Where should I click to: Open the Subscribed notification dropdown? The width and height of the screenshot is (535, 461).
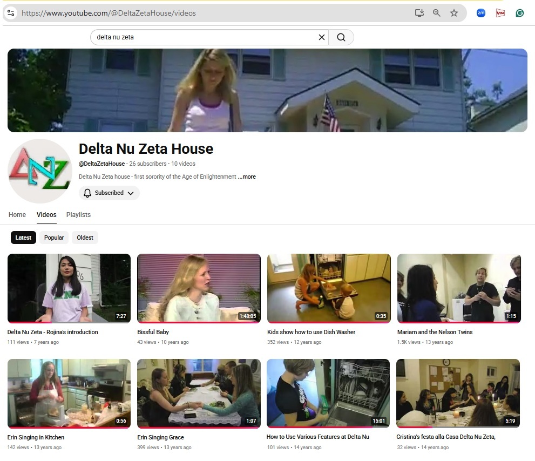coord(109,193)
